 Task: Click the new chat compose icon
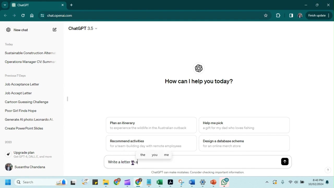pyautogui.click(x=55, y=30)
